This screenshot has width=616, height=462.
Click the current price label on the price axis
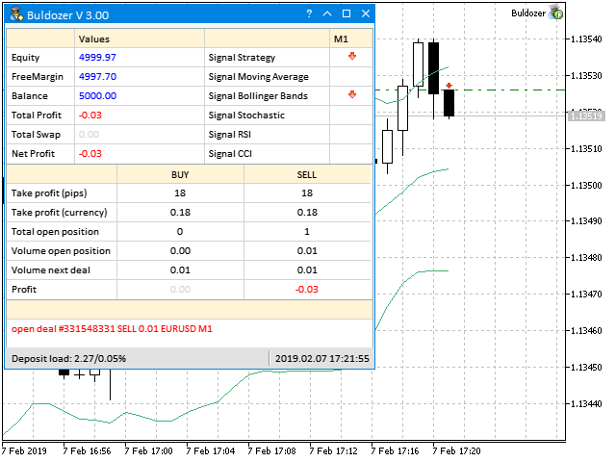point(584,115)
